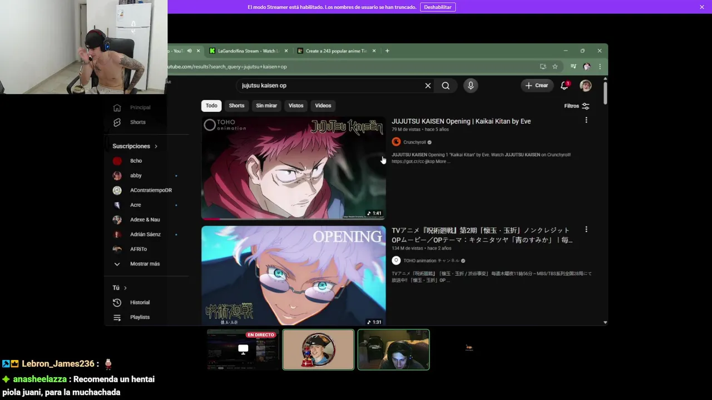Open second season opening video title
The width and height of the screenshot is (712, 400).
click(x=482, y=235)
